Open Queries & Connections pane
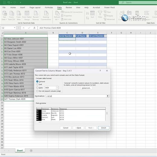Viewport: 157px width, 157px height. 72,12
